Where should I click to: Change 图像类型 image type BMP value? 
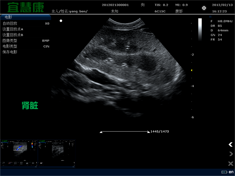[46, 41]
